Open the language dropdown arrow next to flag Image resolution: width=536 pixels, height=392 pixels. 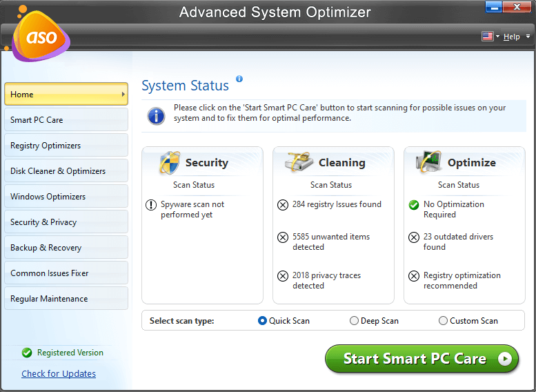point(497,37)
